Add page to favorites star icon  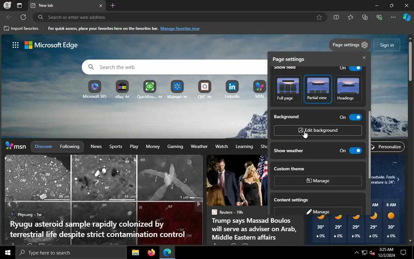319,17
